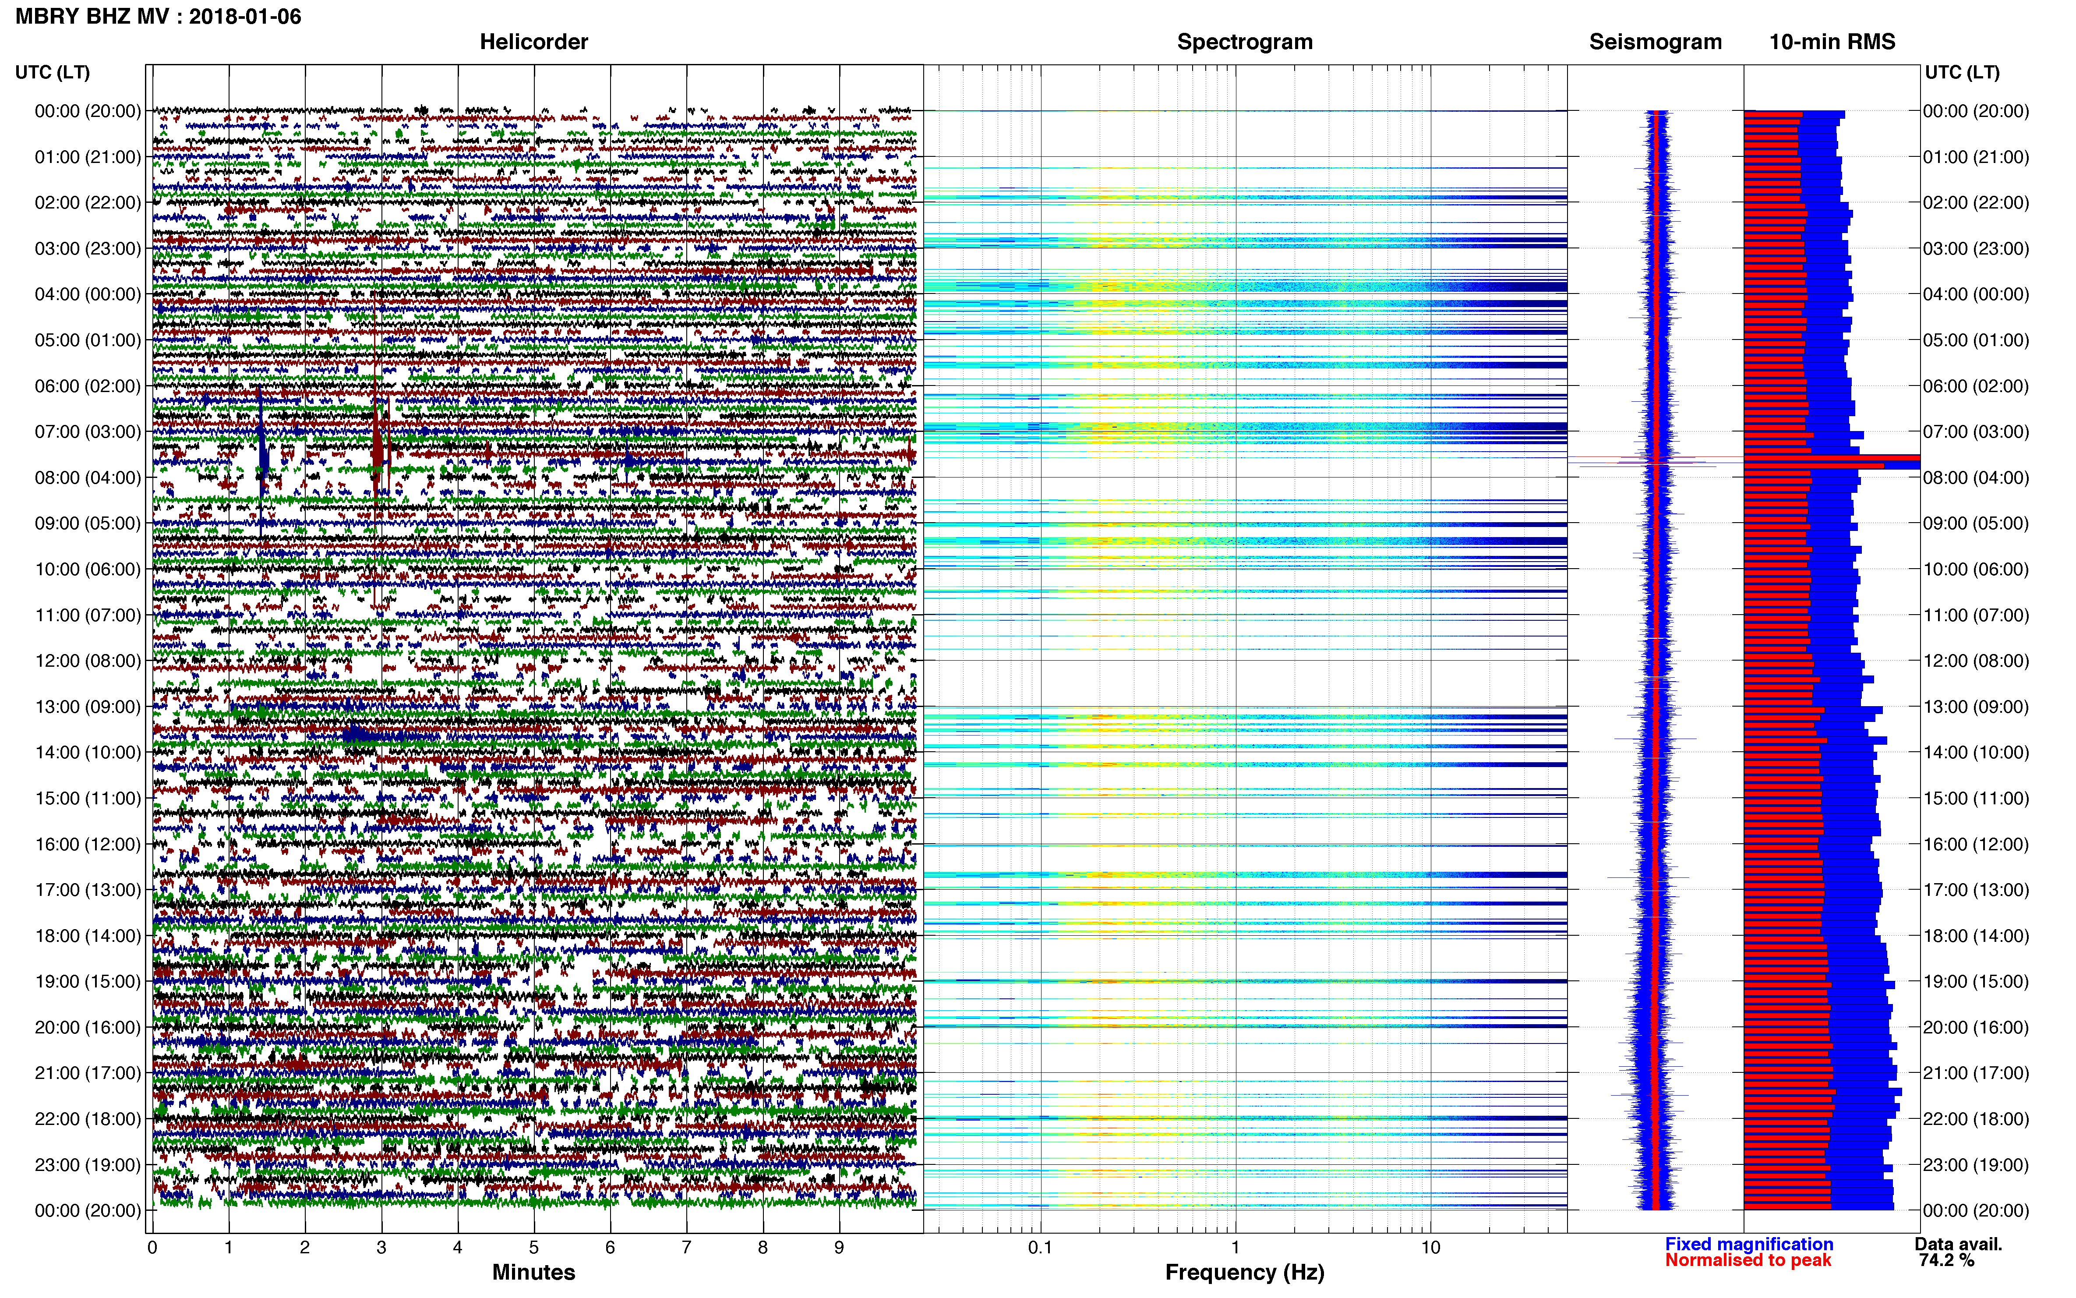Click the Minutes axis label
Image resolution: width=2076 pixels, height=1298 pixels.
coord(533,1271)
